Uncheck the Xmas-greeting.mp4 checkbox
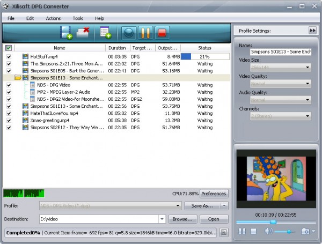The image size is (322, 244). click(9, 120)
